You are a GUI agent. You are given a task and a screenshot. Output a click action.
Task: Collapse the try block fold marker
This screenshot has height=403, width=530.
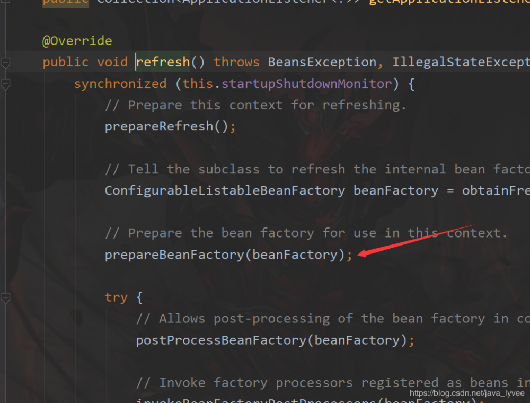(x=5, y=298)
